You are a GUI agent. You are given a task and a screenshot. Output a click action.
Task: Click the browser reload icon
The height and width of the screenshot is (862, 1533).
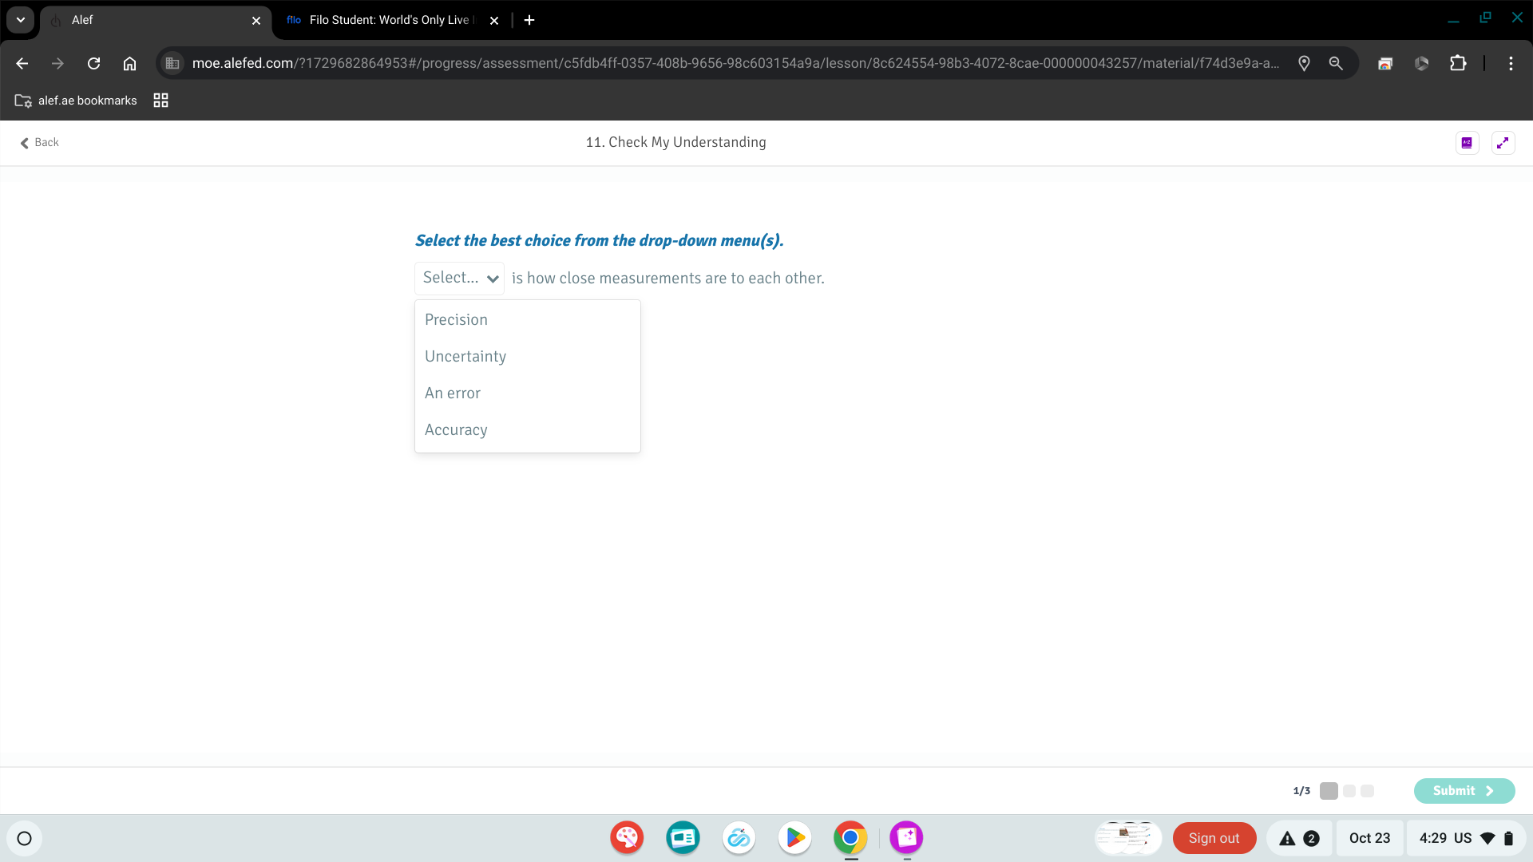point(93,64)
